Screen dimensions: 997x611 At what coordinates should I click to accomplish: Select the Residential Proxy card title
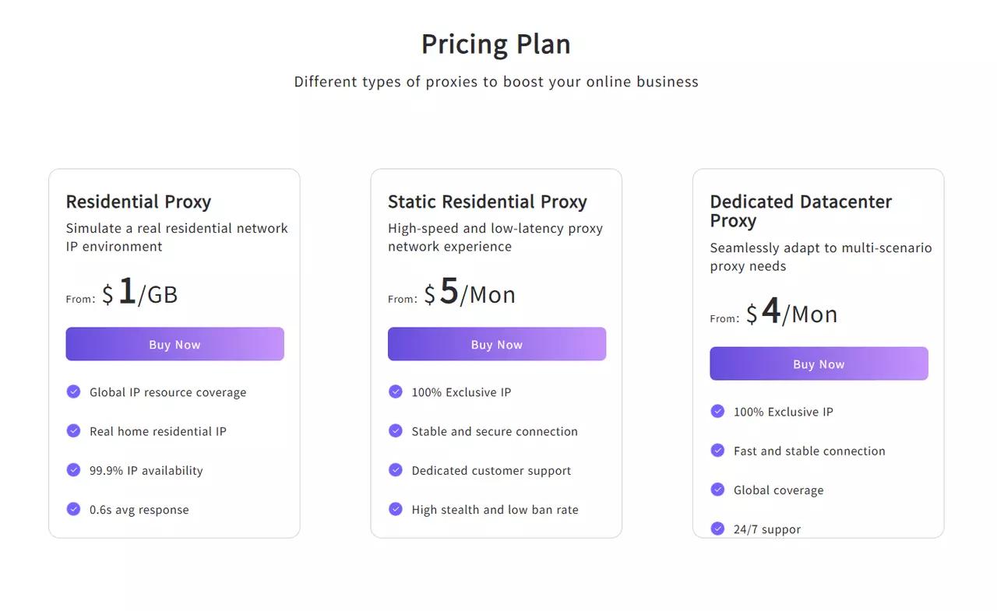click(139, 202)
